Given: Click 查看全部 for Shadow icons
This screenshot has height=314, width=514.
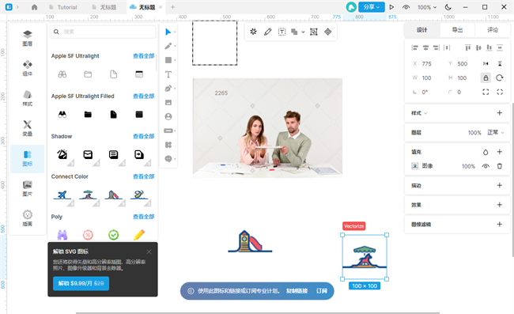Looking at the screenshot, I should tap(143, 136).
